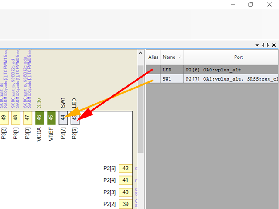
Task: Click the Alias cell in SW1 row
Action: pos(153,79)
